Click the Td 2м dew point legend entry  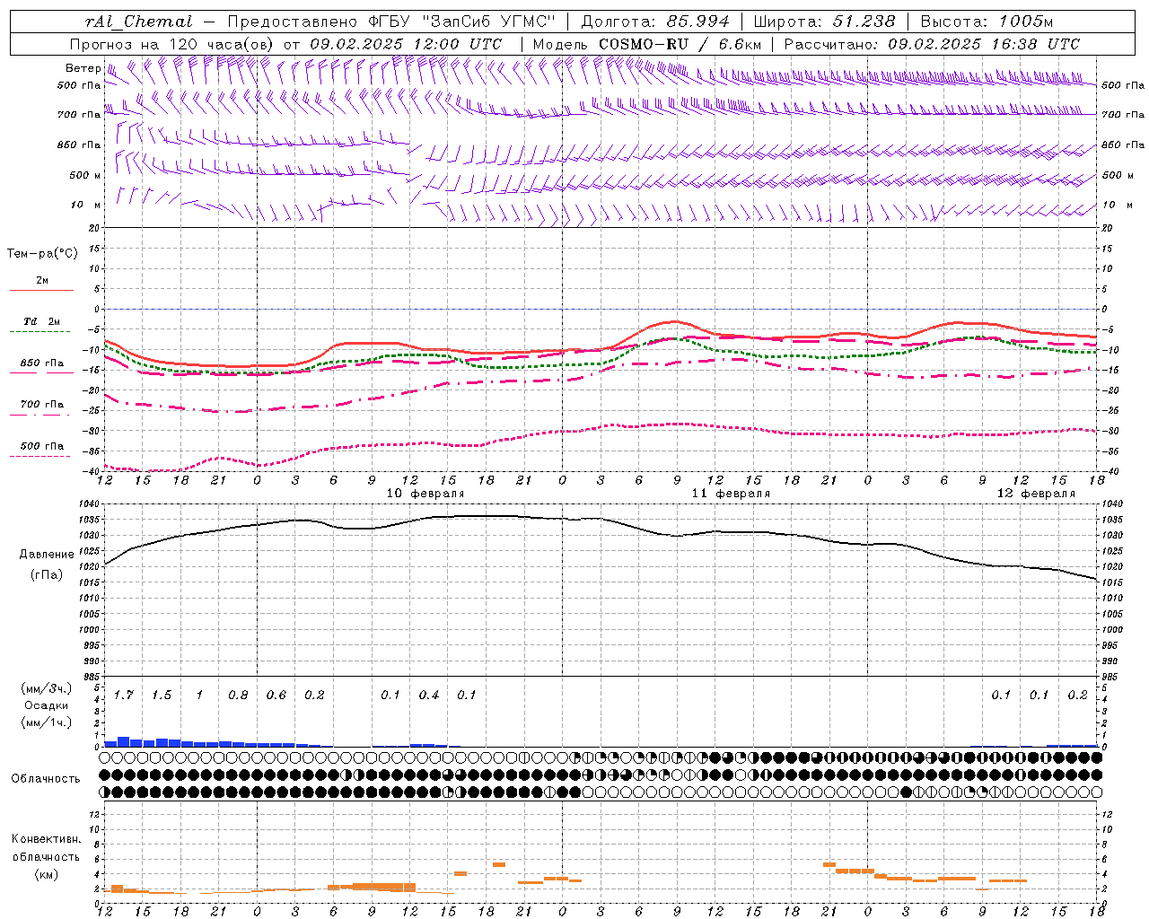42,321
